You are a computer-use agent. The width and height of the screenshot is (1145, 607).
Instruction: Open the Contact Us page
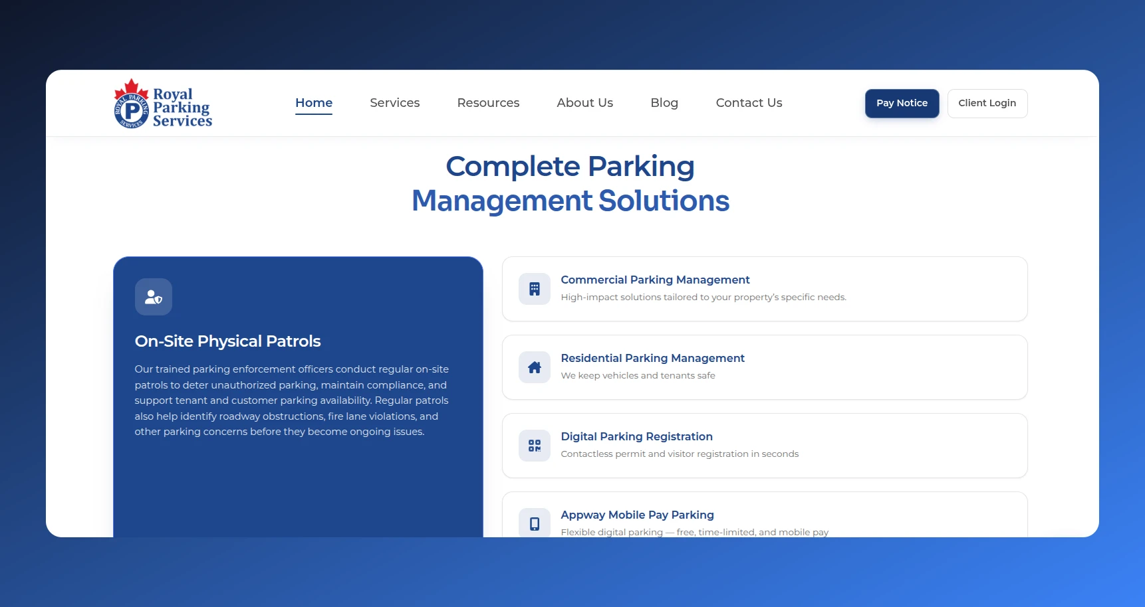(749, 103)
